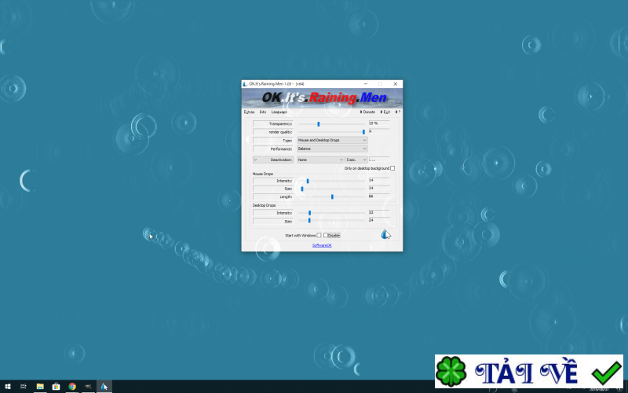Open Task View from the taskbar
Image resolution: width=628 pixels, height=393 pixels.
24,387
